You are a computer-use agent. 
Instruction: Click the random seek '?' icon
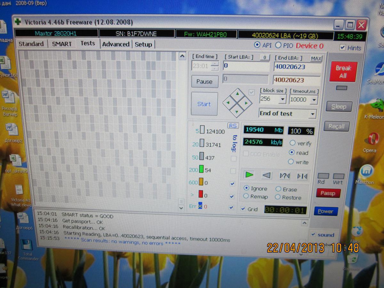pyautogui.click(x=284, y=176)
